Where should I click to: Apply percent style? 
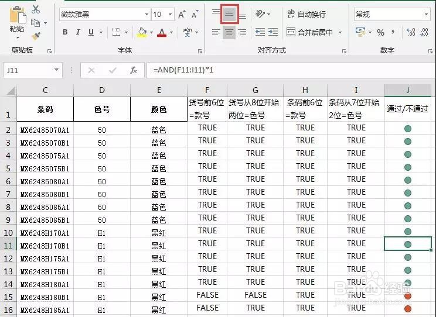[x=380, y=33]
